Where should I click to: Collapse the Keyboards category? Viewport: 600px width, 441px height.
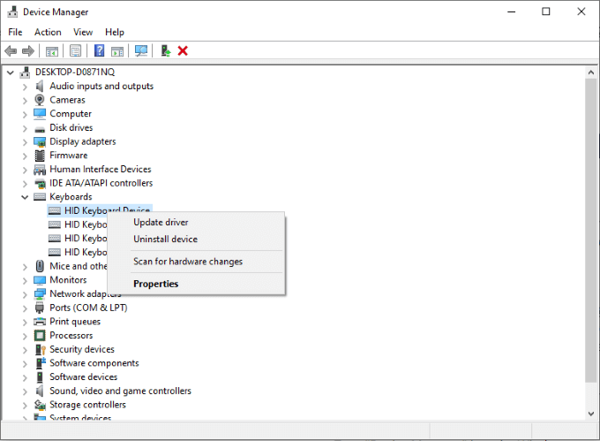pos(25,197)
